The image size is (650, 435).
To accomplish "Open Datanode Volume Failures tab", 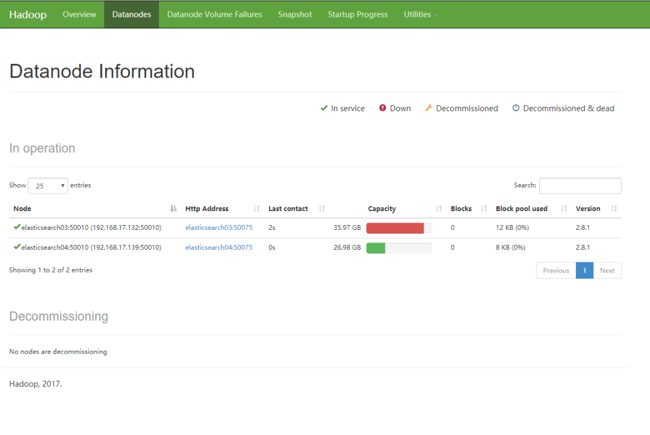I will coord(215,14).
